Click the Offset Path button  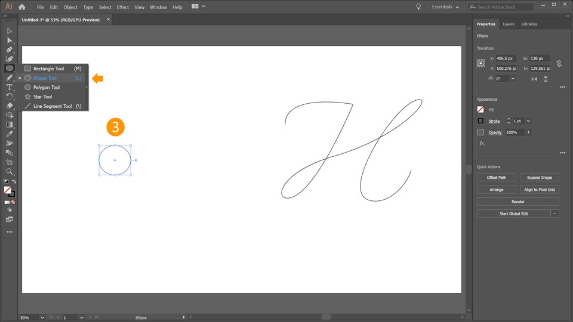pos(496,178)
